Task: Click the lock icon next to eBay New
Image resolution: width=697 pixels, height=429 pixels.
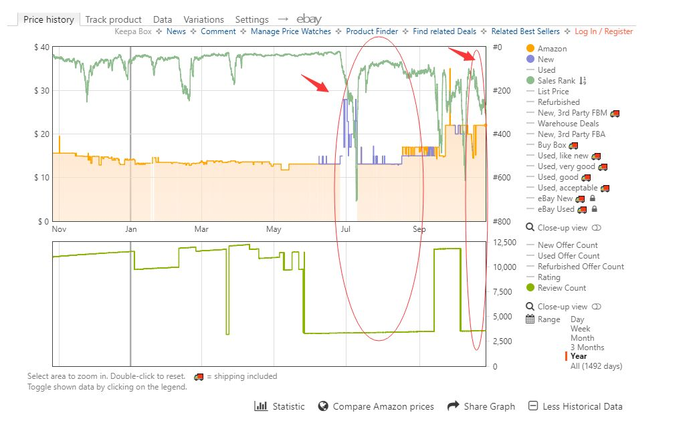Action: pos(593,198)
